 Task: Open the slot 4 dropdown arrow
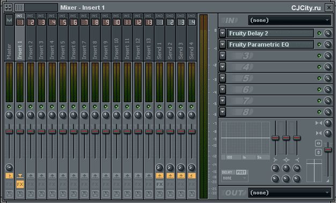(222, 67)
